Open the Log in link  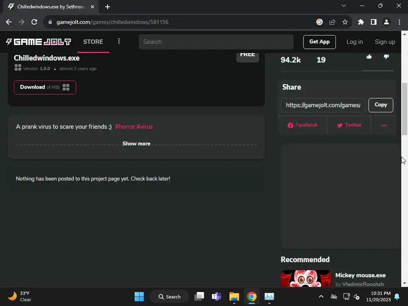click(x=354, y=42)
